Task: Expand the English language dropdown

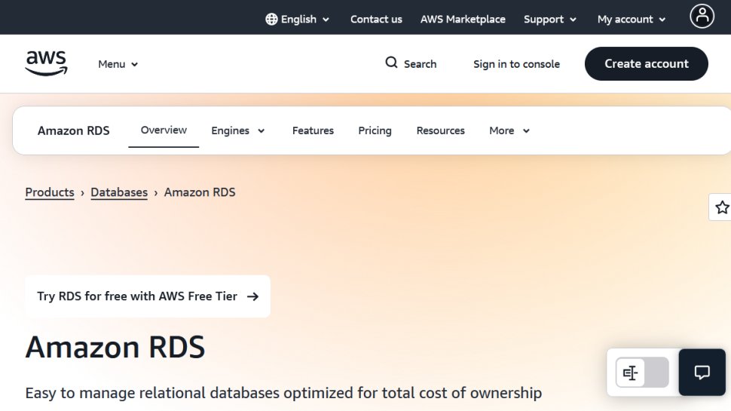Action: (x=298, y=19)
